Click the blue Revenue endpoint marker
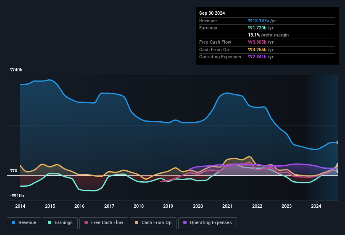Viewport: 345px width, 235px height. [x=338, y=142]
